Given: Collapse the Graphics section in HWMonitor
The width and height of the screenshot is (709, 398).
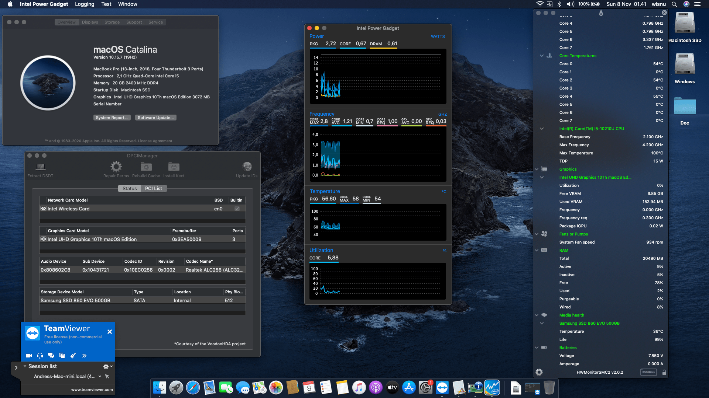Looking at the screenshot, I should click(537, 169).
